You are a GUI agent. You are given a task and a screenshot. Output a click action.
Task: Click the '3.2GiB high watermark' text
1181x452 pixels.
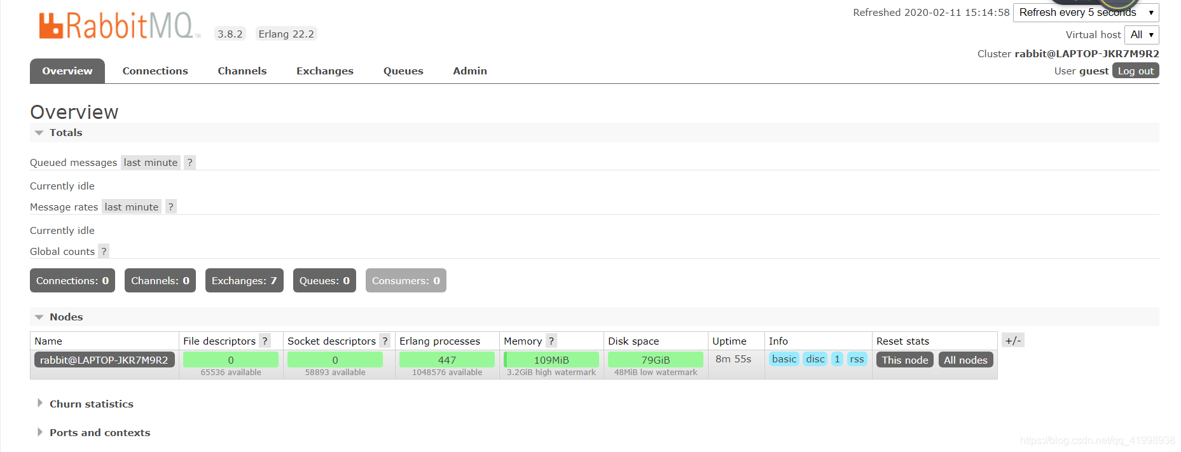[x=551, y=373]
